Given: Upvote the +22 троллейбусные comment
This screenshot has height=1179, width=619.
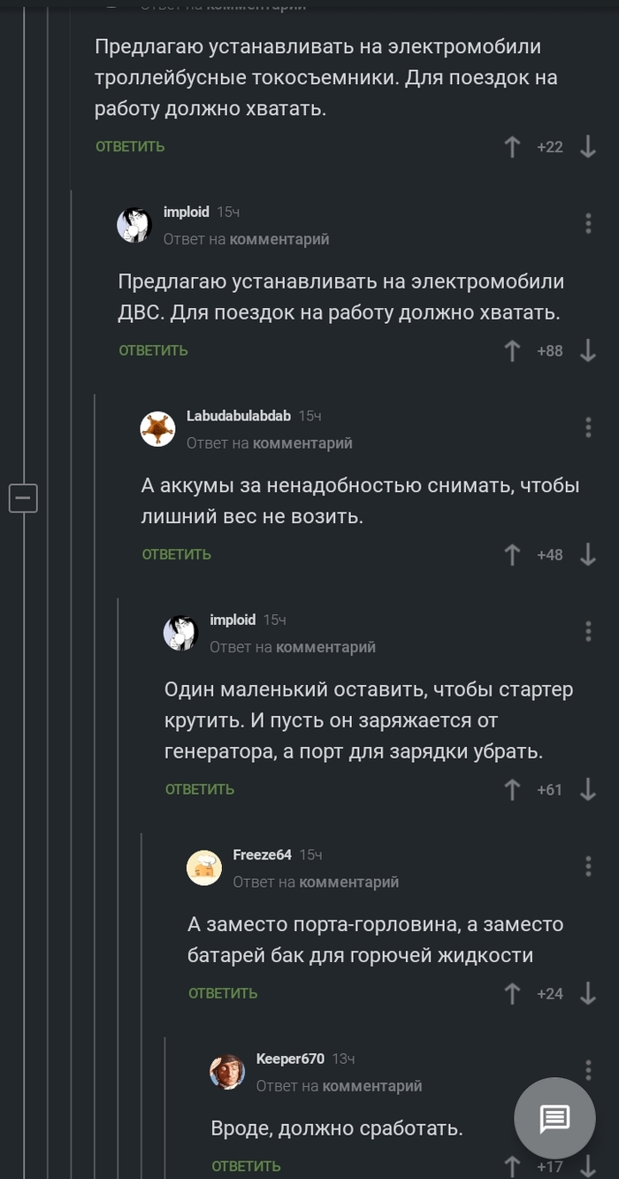Looking at the screenshot, I should coord(512,147).
